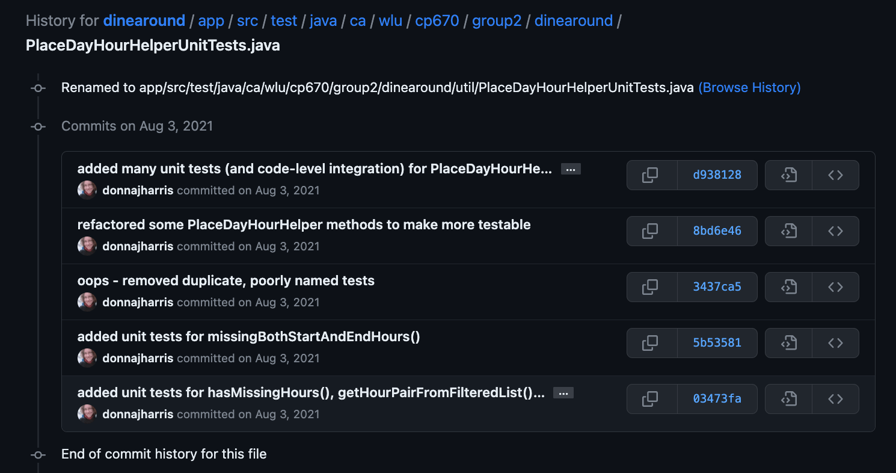Copy the full SHA for commit 8bd6e46
896x473 pixels.
(x=651, y=230)
